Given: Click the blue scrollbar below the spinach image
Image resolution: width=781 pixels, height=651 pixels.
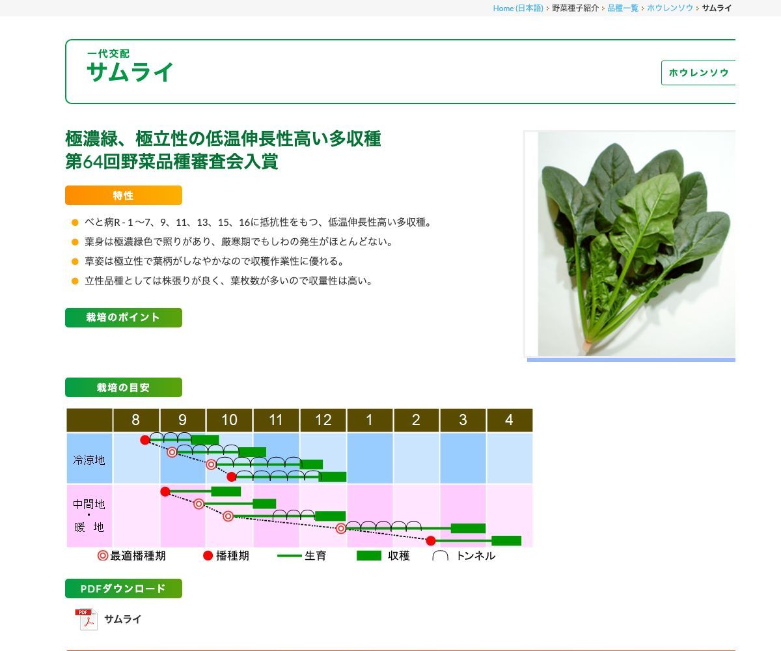Looking at the screenshot, I should (631, 359).
